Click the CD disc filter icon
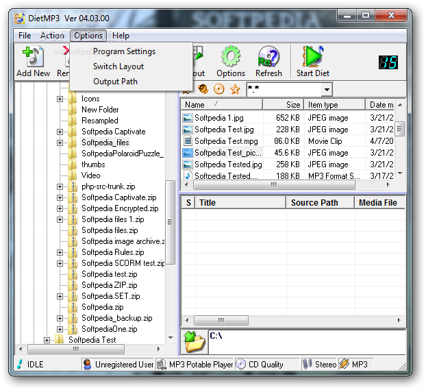This screenshot has height=390, width=426. pyautogui.click(x=219, y=89)
